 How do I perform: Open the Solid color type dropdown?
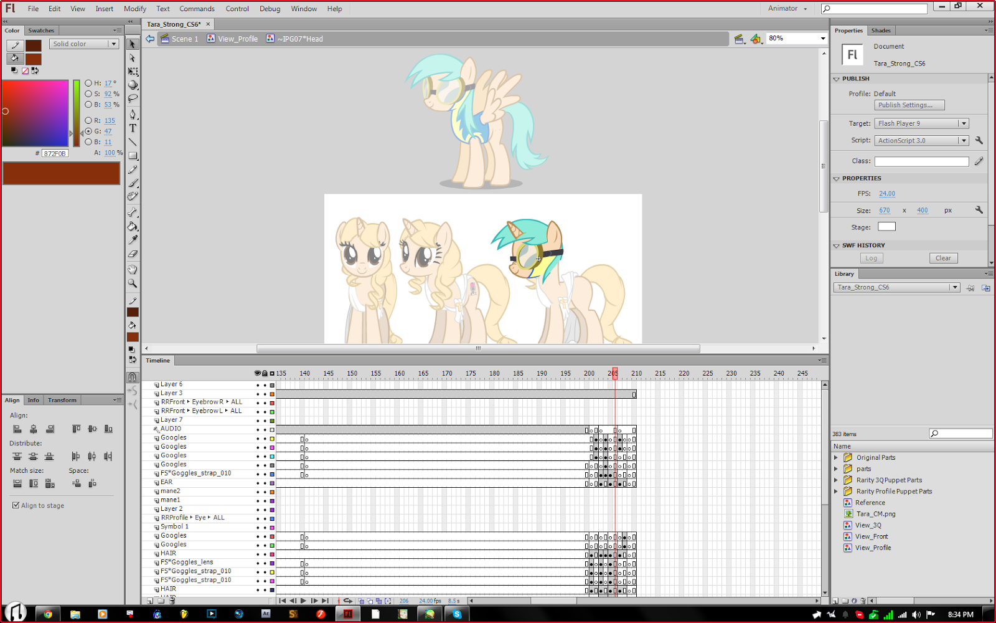click(x=84, y=44)
